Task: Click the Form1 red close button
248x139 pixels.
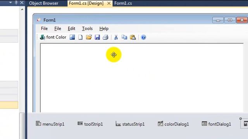Action: click(x=242, y=20)
